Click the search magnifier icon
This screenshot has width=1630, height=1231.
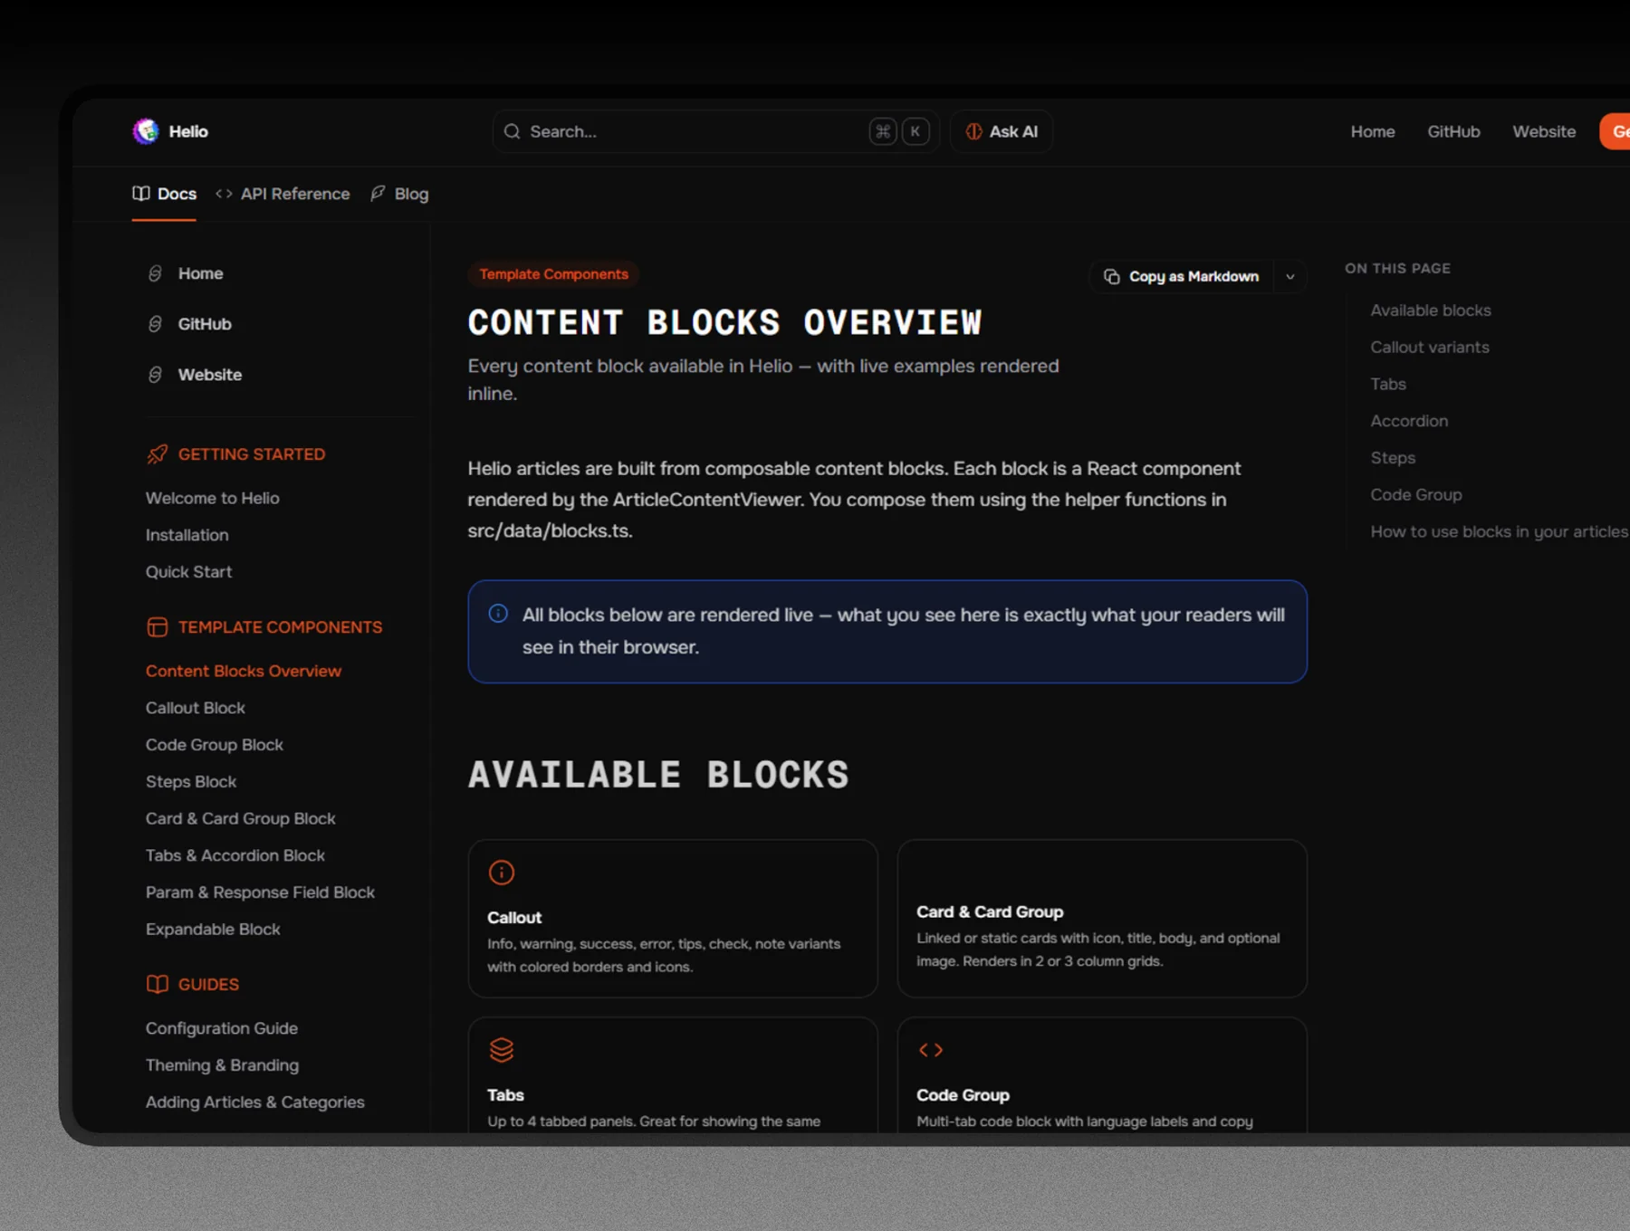[x=512, y=131]
